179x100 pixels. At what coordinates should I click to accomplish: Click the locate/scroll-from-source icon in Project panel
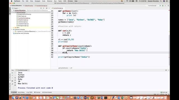[x=41, y=8]
